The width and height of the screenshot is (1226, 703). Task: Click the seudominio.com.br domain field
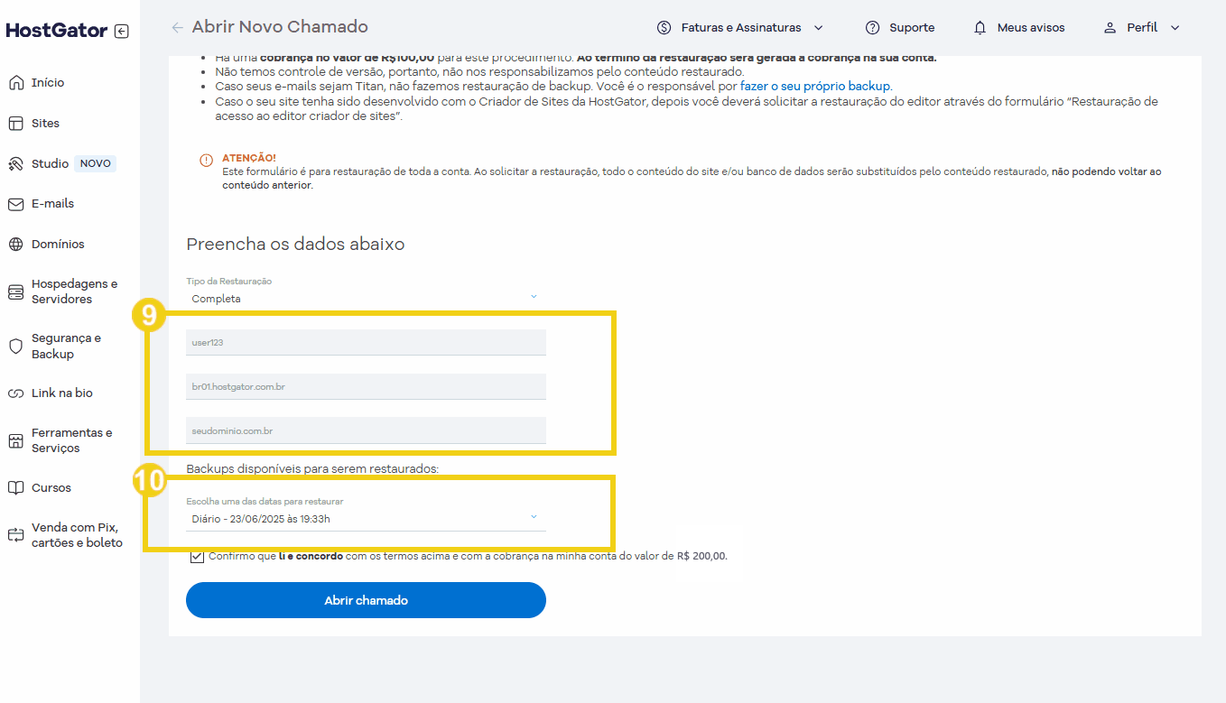pyautogui.click(x=366, y=430)
